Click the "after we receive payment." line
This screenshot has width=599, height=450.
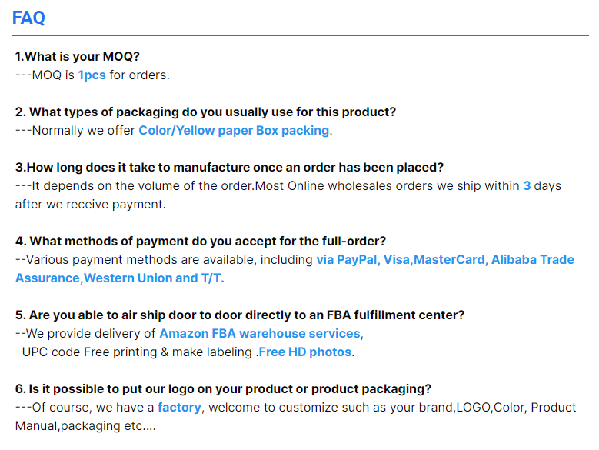[x=91, y=204]
